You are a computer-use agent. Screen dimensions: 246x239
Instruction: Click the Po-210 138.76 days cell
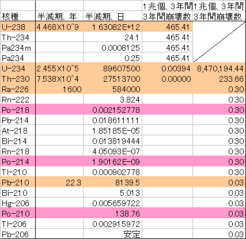pyautogui.click(x=113, y=214)
